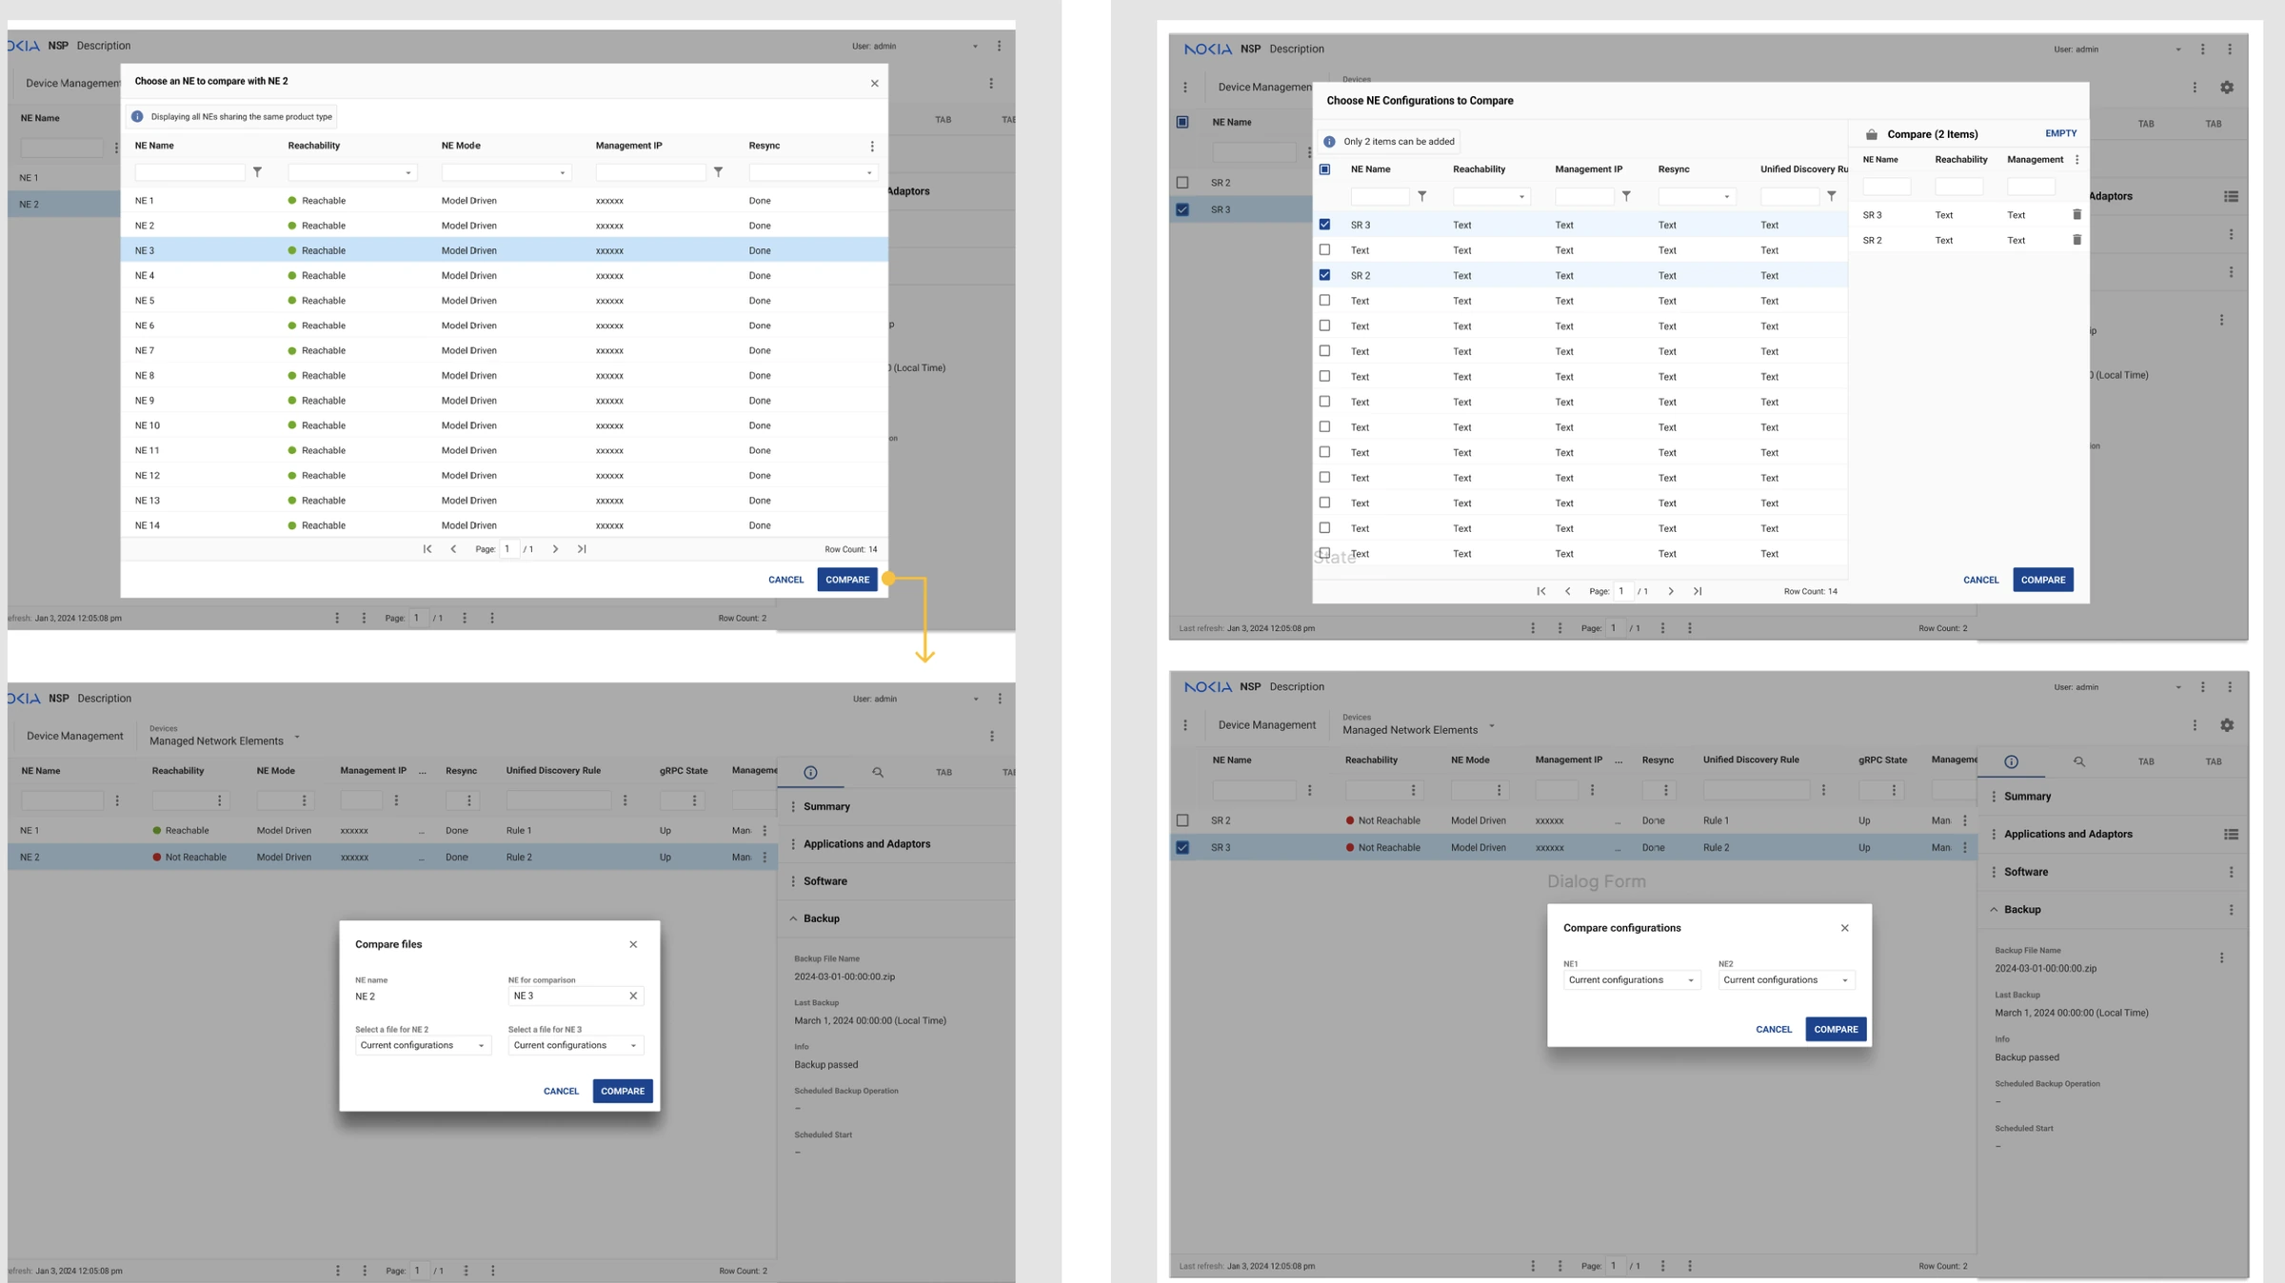
Task: Open NE2 Current configurations dropdown
Action: (1786, 980)
